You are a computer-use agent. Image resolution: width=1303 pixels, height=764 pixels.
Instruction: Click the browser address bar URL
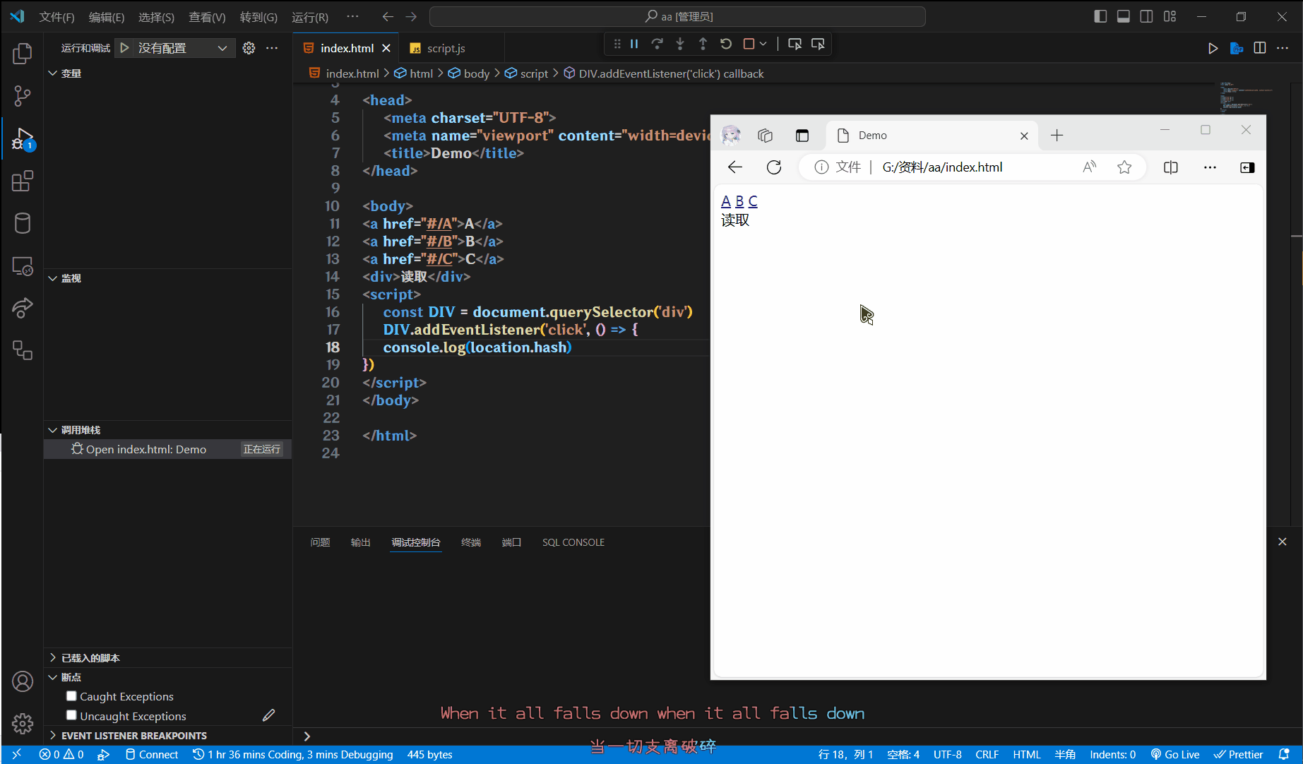(942, 167)
